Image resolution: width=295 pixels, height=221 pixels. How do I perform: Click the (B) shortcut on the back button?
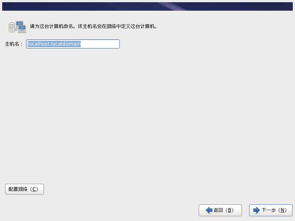[x=229, y=210]
